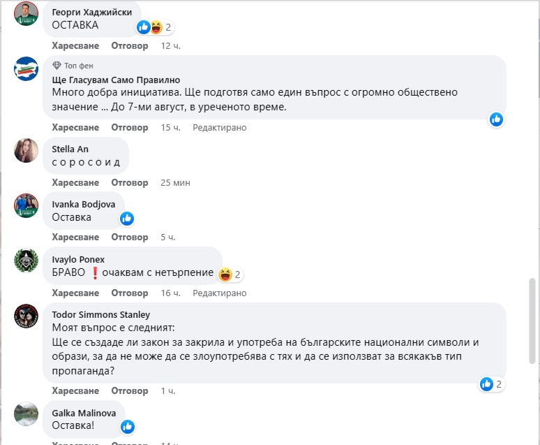Viewport: 540px width, 445px height.
Task: Click the like reaction on the Топ фен comment
Action: pos(496,119)
